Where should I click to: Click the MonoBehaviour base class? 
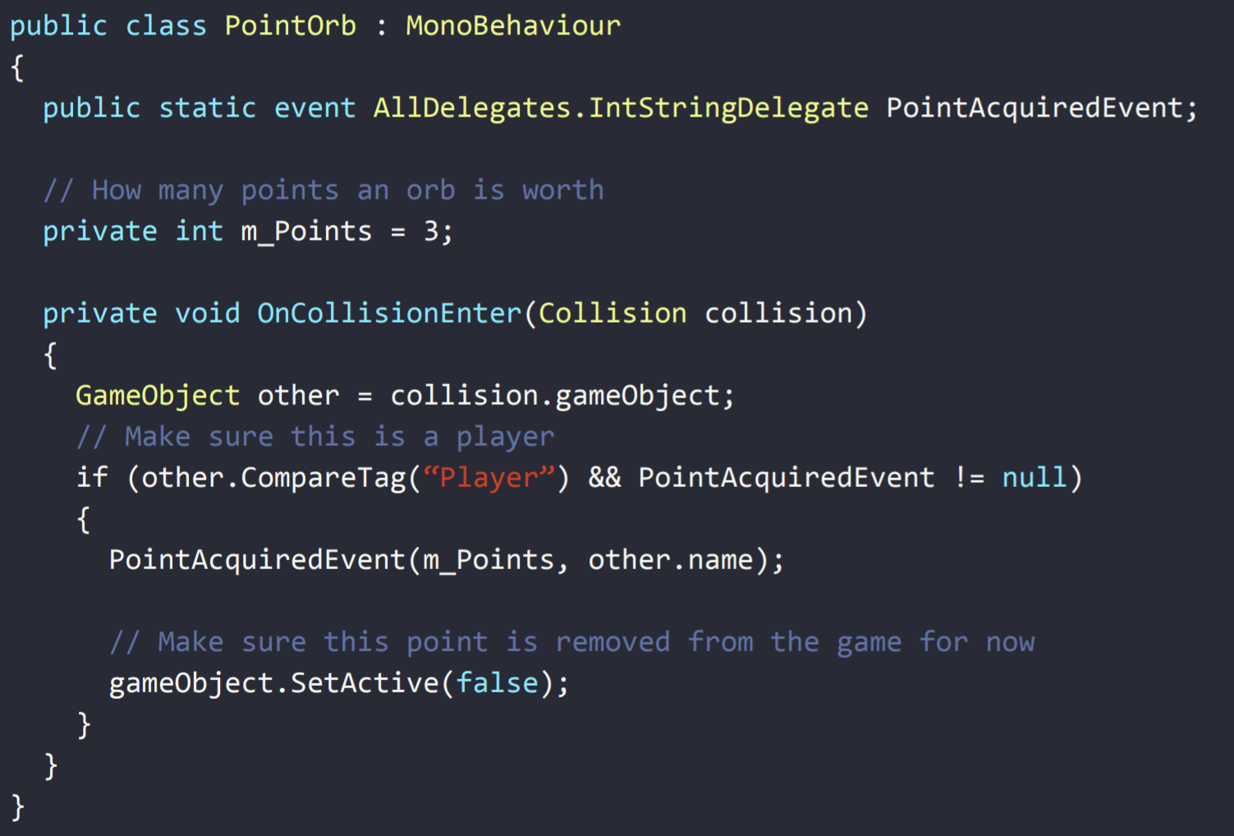pyautogui.click(x=513, y=25)
